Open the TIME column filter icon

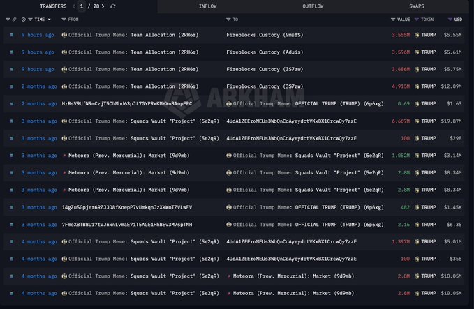click(30, 20)
